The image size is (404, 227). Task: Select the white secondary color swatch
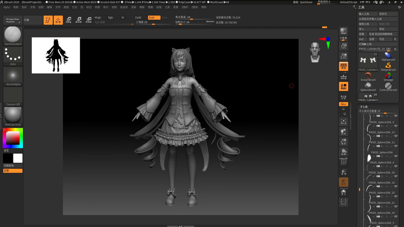[18, 158]
